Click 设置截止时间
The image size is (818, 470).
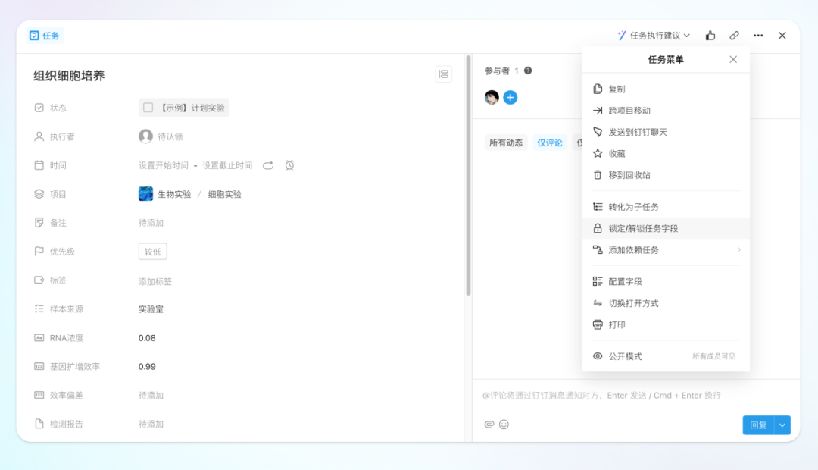[x=227, y=165]
